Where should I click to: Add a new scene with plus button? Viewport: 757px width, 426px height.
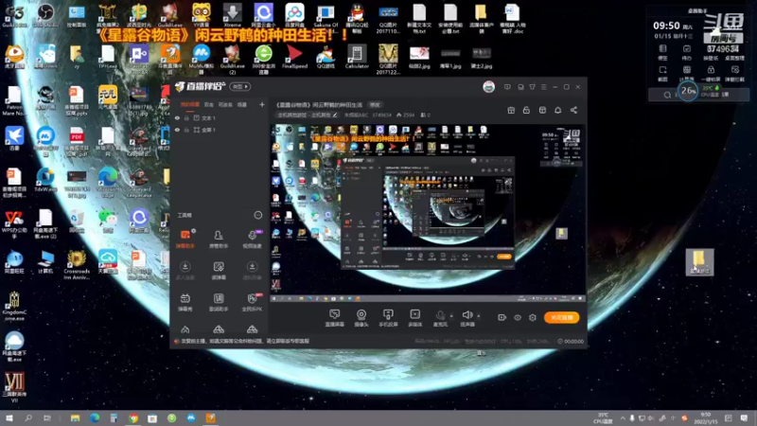(262, 104)
